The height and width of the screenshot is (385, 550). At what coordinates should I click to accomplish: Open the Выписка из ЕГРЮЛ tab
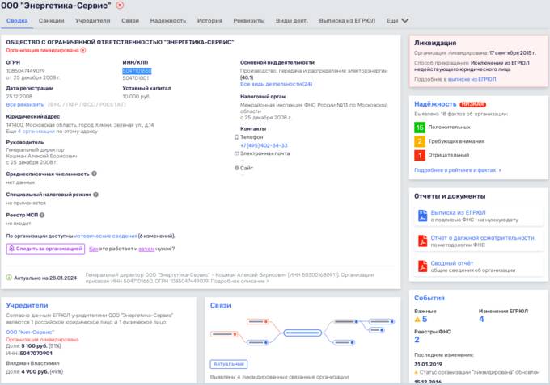pos(347,21)
